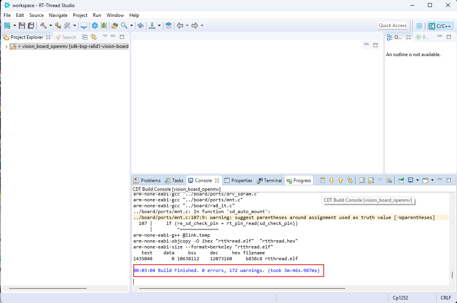Viewport: 457px width, 303px height.
Task: Click the Build hammer icon
Action: point(44,26)
